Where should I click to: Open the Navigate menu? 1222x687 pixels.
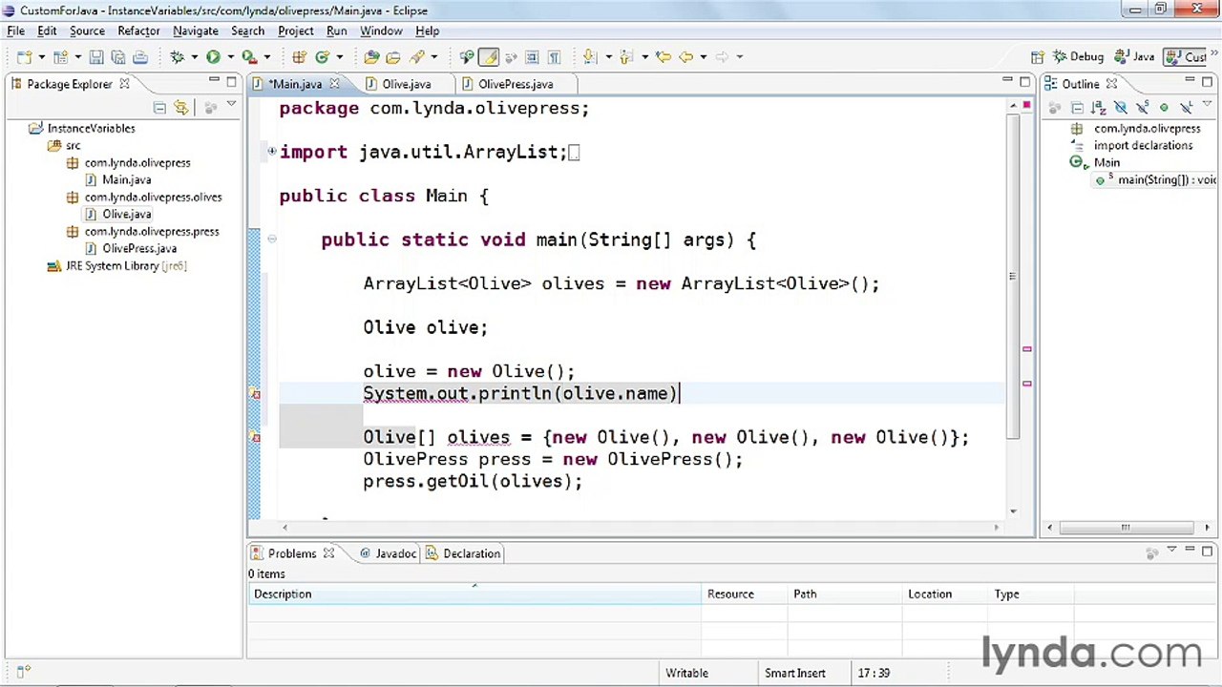(x=196, y=31)
